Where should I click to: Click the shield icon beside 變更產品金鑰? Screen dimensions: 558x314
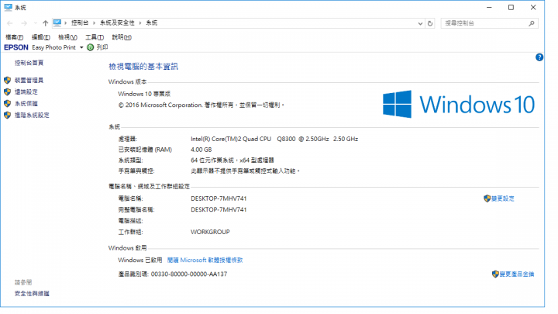coord(495,274)
